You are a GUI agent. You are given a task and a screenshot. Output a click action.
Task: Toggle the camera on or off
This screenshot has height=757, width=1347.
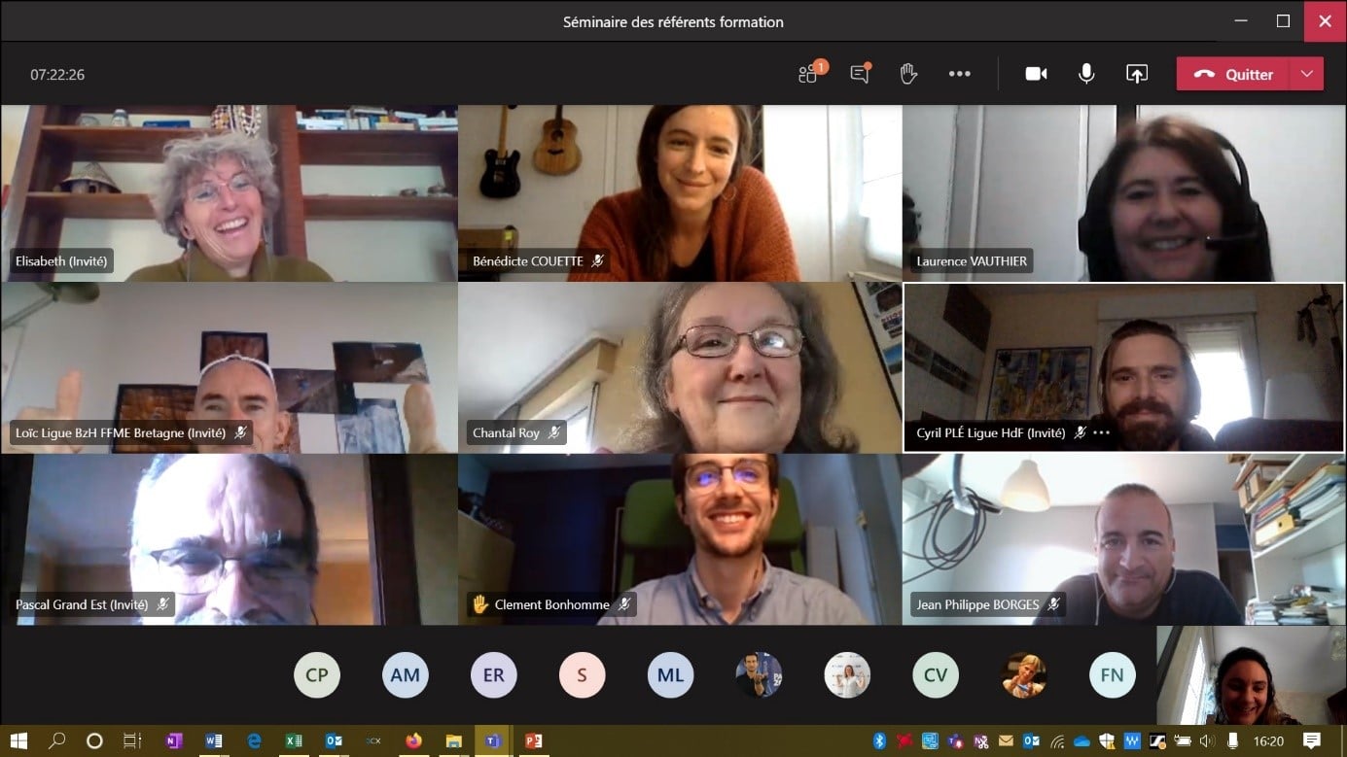click(x=1037, y=74)
